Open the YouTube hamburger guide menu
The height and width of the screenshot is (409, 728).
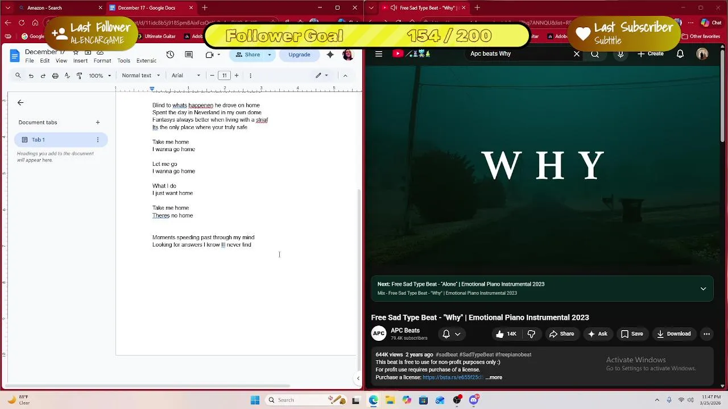pyautogui.click(x=379, y=54)
